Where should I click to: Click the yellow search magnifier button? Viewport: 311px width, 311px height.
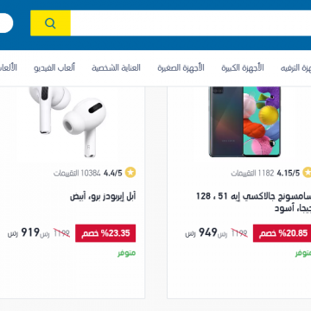(50, 23)
